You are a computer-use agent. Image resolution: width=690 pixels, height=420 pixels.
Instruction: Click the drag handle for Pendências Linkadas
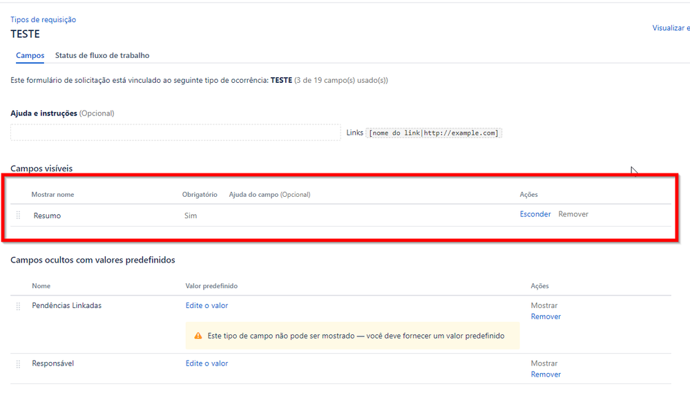18,306
